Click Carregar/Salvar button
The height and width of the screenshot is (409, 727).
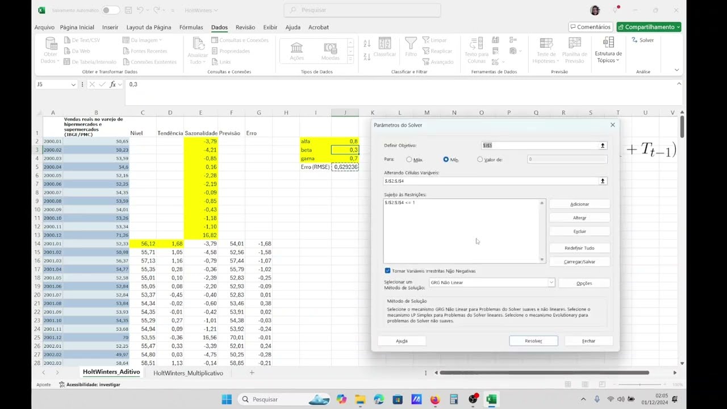(579, 262)
